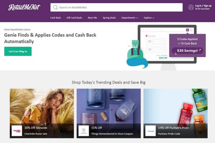Screen dimensions: 215x143
Task: Click the search magnifier icon
Action: click(56, 8)
